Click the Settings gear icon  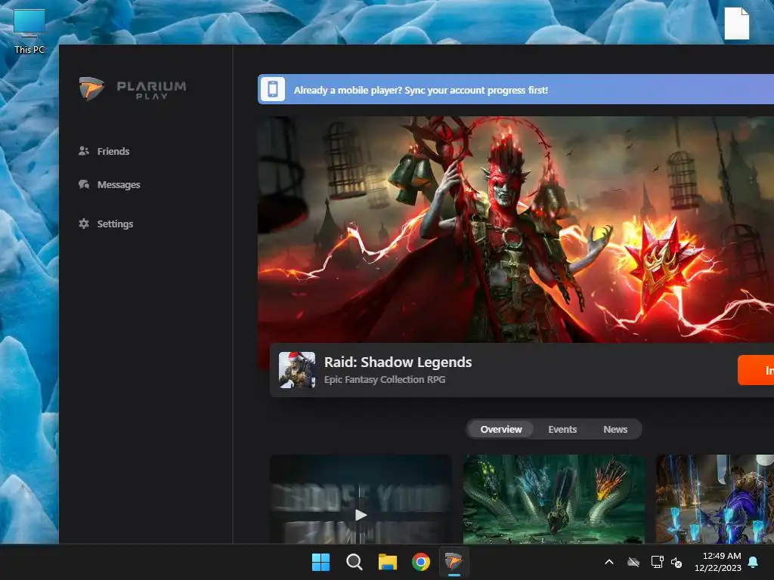[x=84, y=224]
